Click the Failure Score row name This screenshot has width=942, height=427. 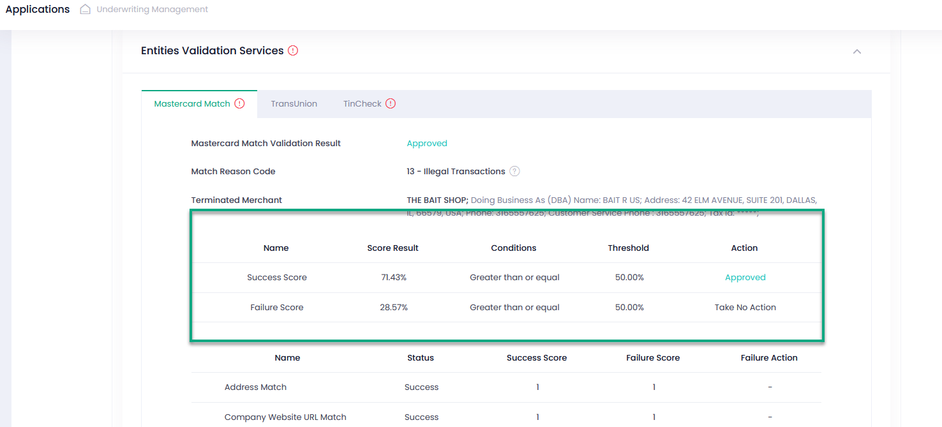click(277, 308)
